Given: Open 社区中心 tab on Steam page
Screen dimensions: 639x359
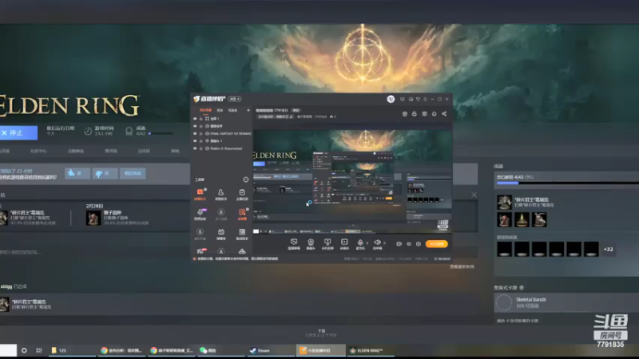Looking at the screenshot, I should coord(38,151).
